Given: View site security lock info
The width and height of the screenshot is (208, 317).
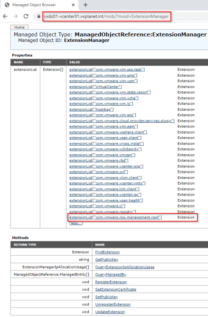Looking at the screenshot, I should (x=38, y=16).
